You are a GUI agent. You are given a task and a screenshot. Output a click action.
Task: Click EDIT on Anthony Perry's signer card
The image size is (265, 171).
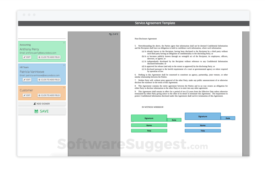[27, 57]
